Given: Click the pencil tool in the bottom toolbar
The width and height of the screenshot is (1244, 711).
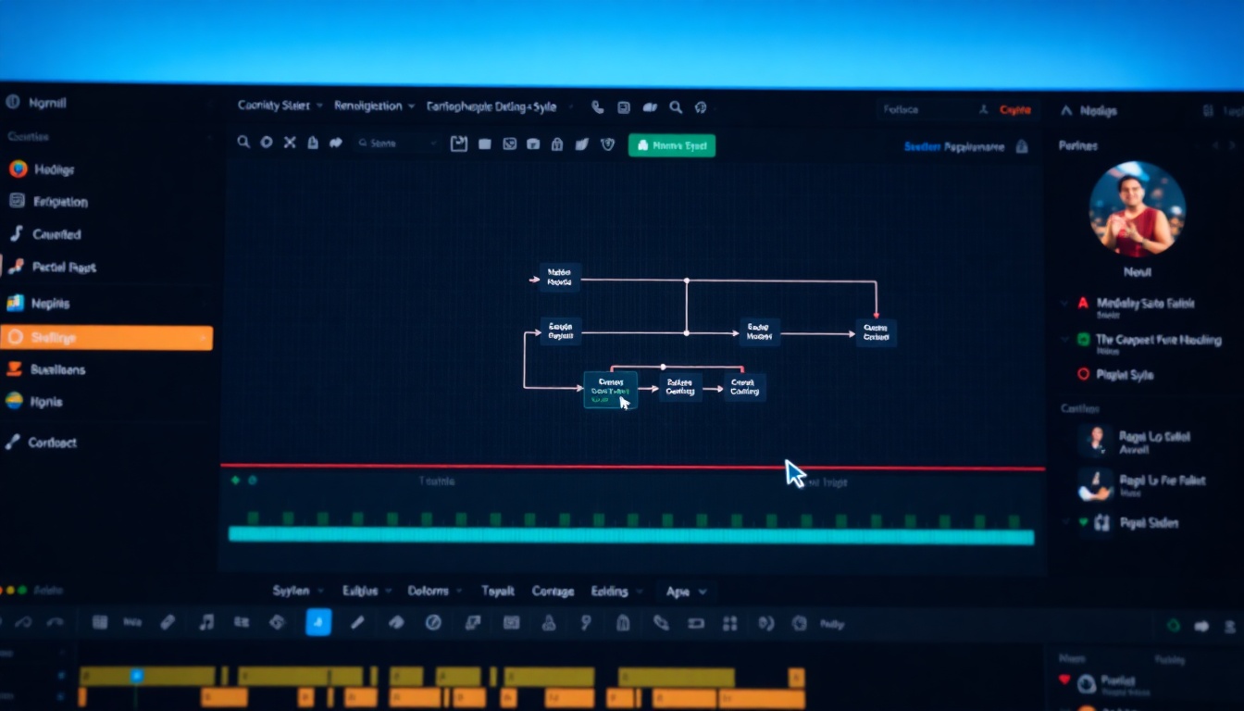Looking at the screenshot, I should point(357,623).
